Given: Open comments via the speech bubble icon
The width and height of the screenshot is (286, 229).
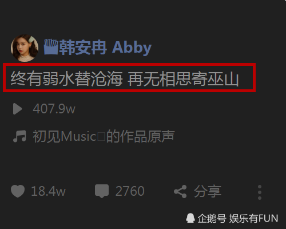Looking at the screenshot, I should tap(102, 191).
